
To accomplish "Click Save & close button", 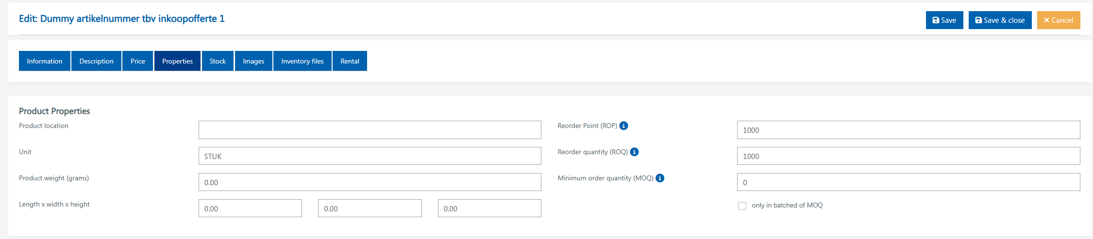I will (x=1000, y=20).
